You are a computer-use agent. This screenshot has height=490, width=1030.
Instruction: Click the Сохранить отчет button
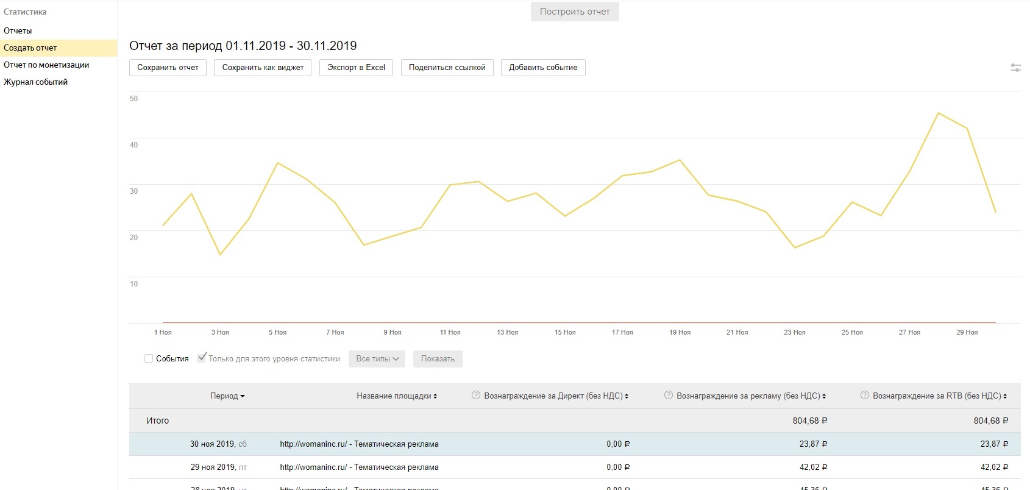coord(168,68)
